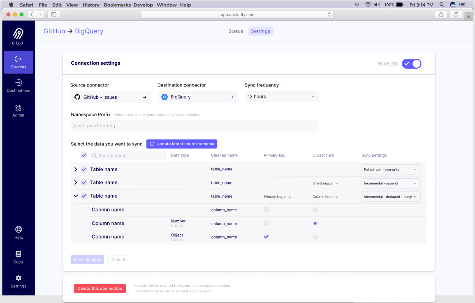Switch to the Status tab
This screenshot has height=303, width=475.
[x=236, y=31]
